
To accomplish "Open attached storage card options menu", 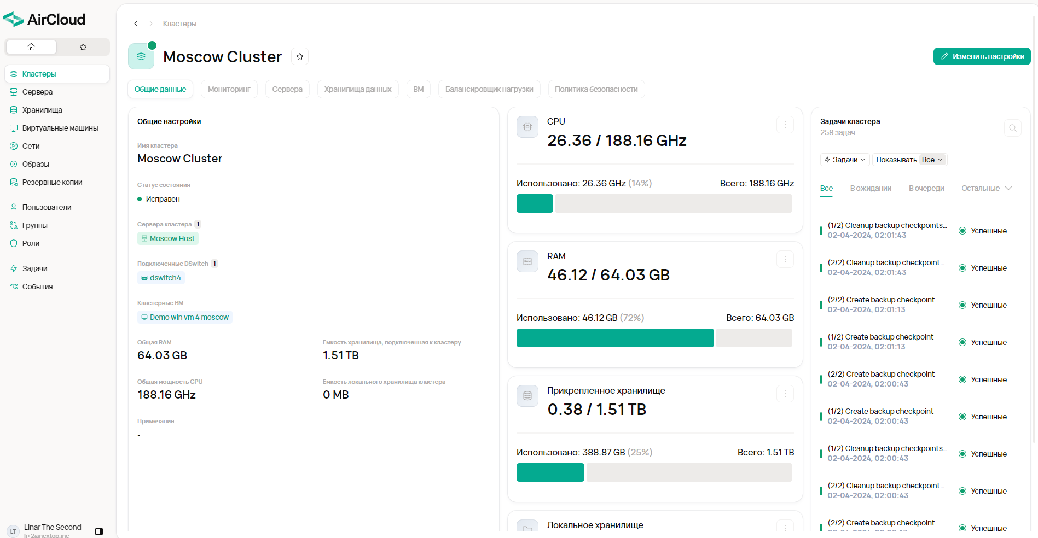I will 785,394.
